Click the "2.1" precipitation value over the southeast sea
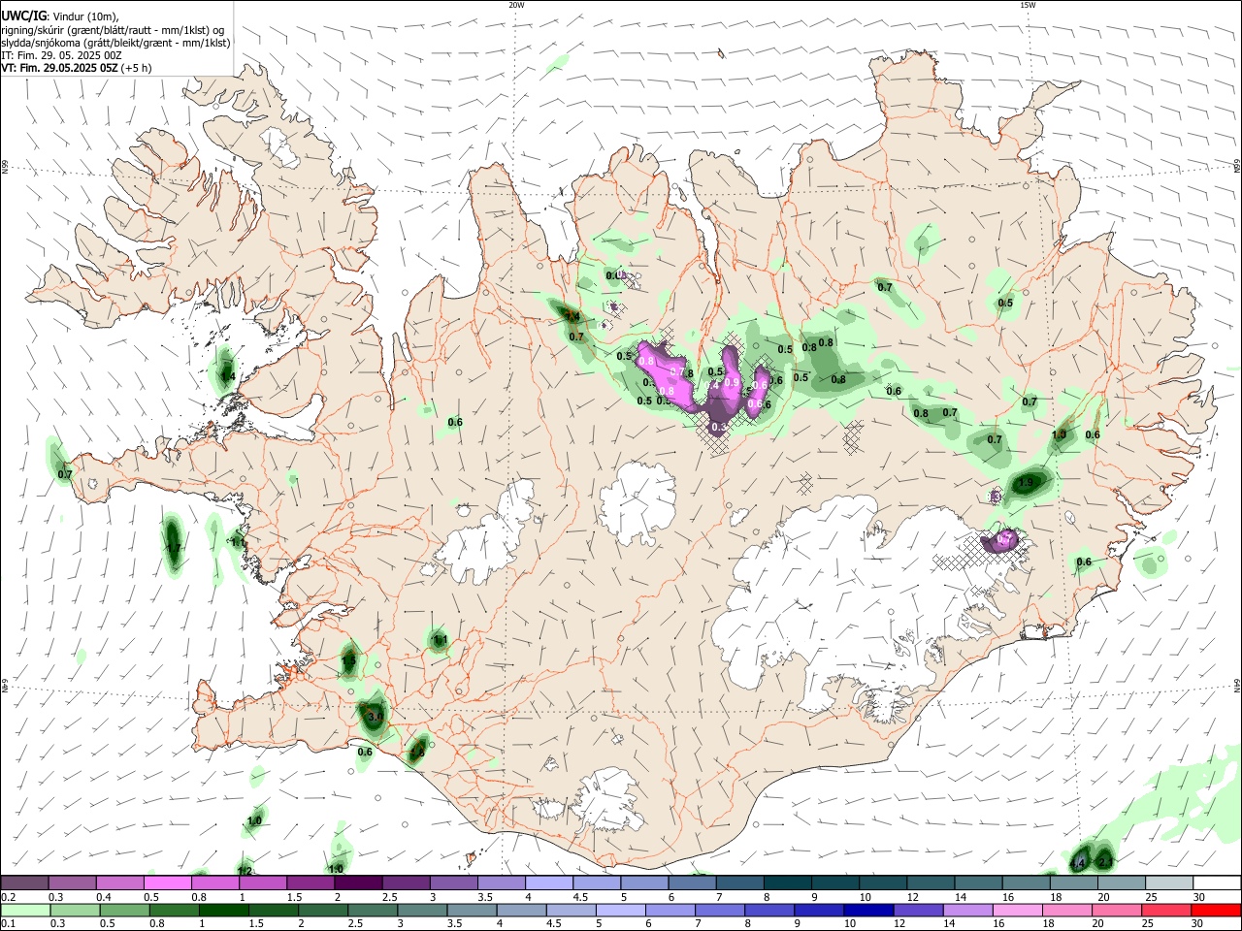Screen dimensions: 1242x931 1105,862
